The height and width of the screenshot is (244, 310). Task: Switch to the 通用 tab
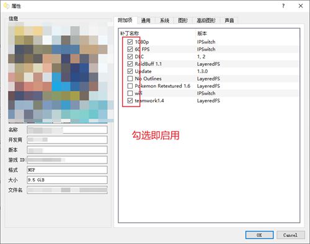coord(146,20)
